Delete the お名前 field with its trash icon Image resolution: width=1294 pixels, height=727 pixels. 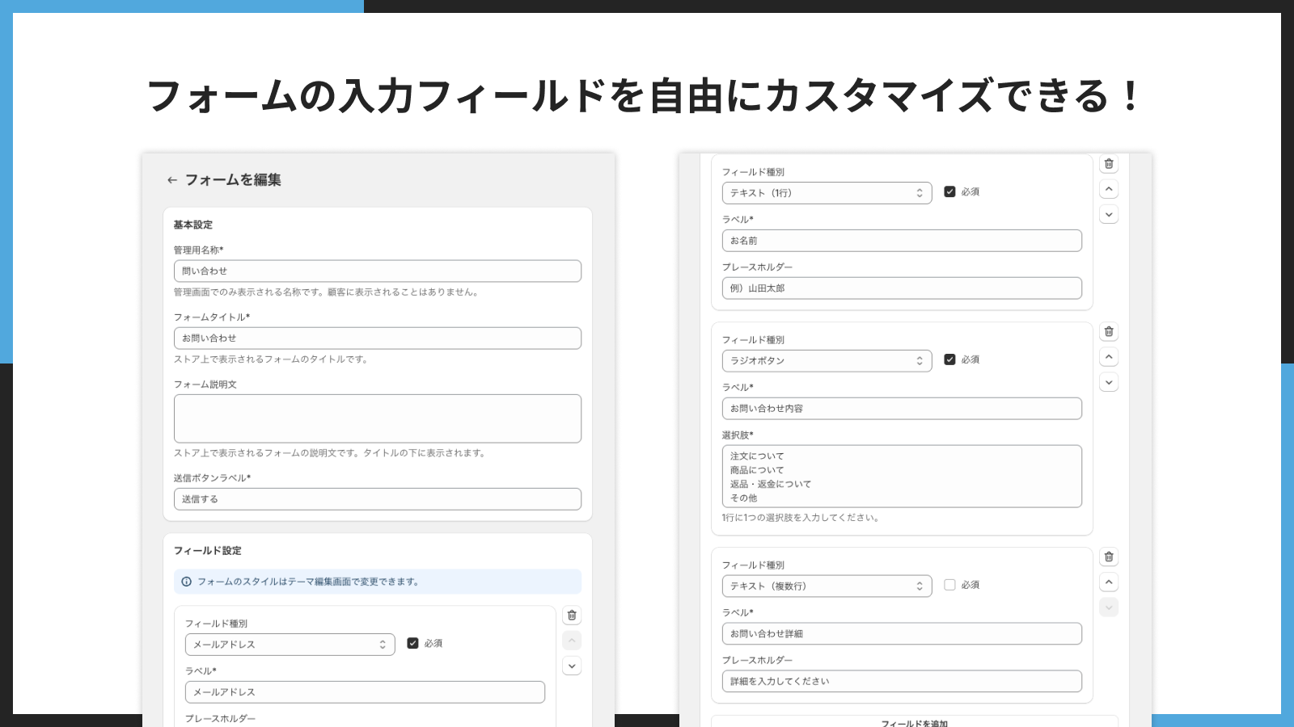pos(1109,164)
